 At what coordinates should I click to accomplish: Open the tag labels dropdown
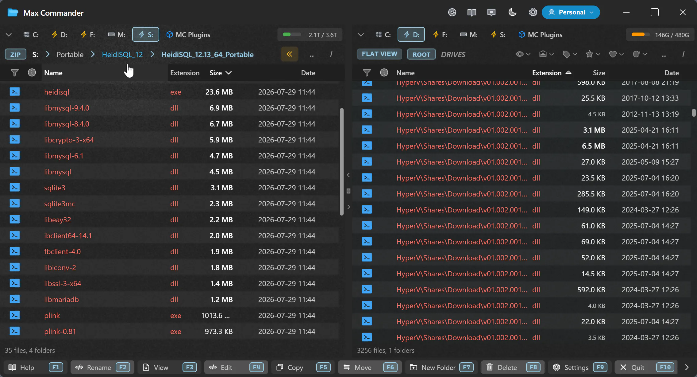pyautogui.click(x=570, y=54)
